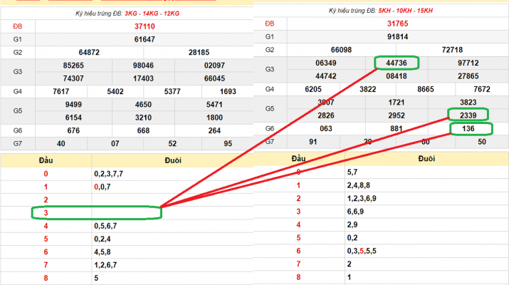Select G5 number 2952
The image size is (509, 285).
pyautogui.click(x=397, y=115)
